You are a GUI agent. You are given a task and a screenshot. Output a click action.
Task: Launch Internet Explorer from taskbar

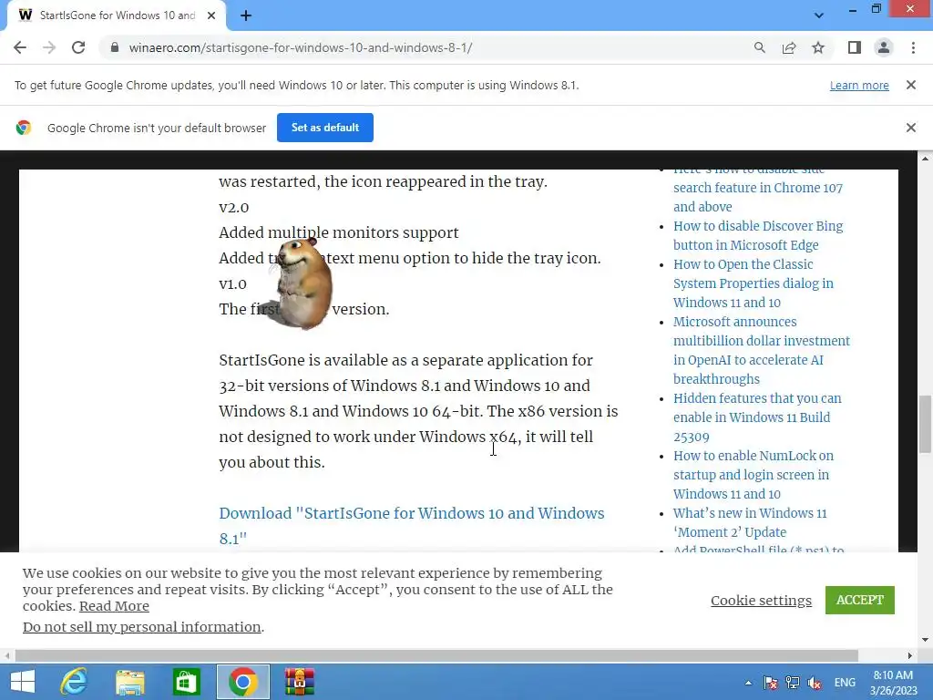click(x=74, y=682)
